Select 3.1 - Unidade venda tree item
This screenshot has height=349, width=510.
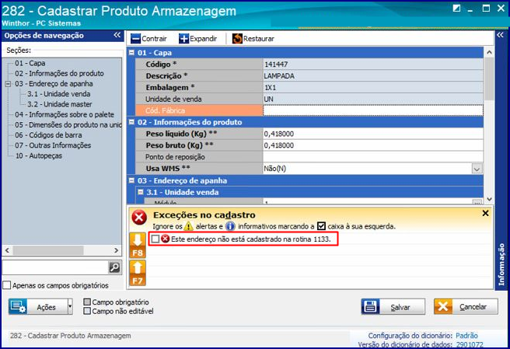[59, 94]
